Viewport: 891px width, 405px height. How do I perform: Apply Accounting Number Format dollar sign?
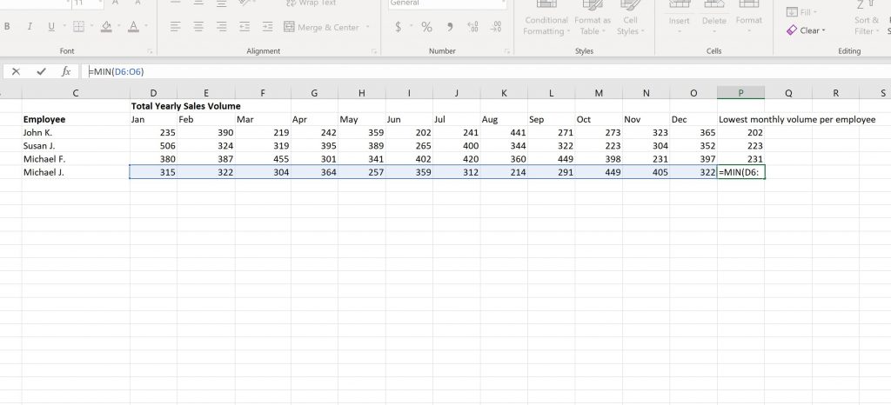tap(398, 27)
